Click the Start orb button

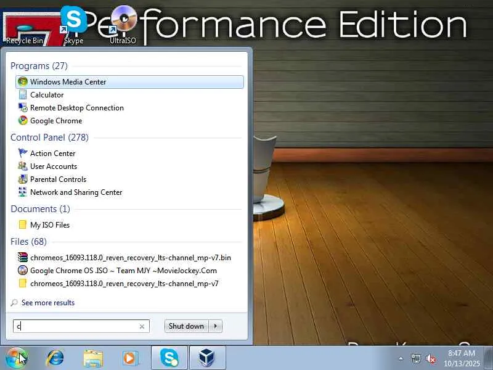click(17, 358)
